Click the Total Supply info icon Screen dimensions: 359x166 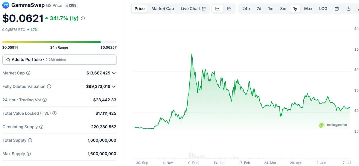point(30,140)
